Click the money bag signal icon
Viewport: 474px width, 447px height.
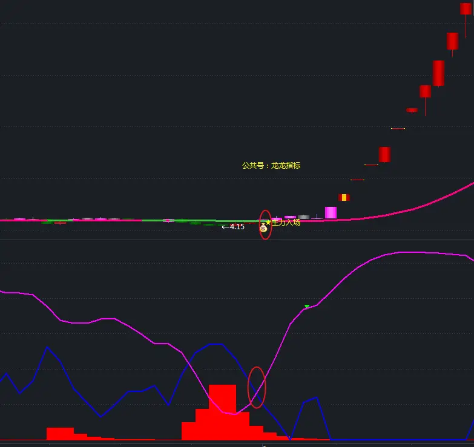(263, 229)
